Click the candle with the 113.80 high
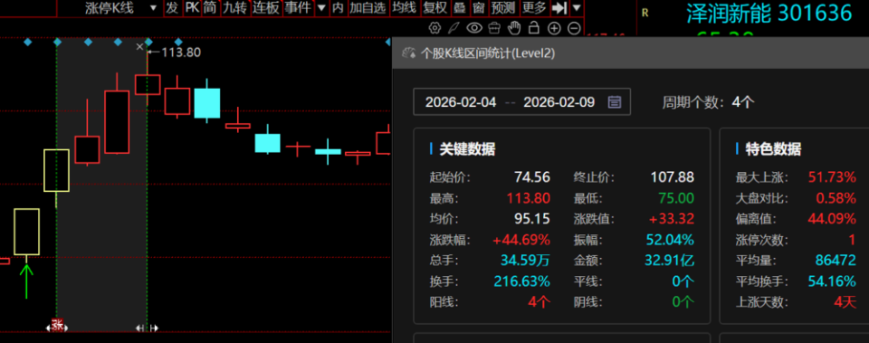The height and width of the screenshot is (343, 869). point(148,84)
